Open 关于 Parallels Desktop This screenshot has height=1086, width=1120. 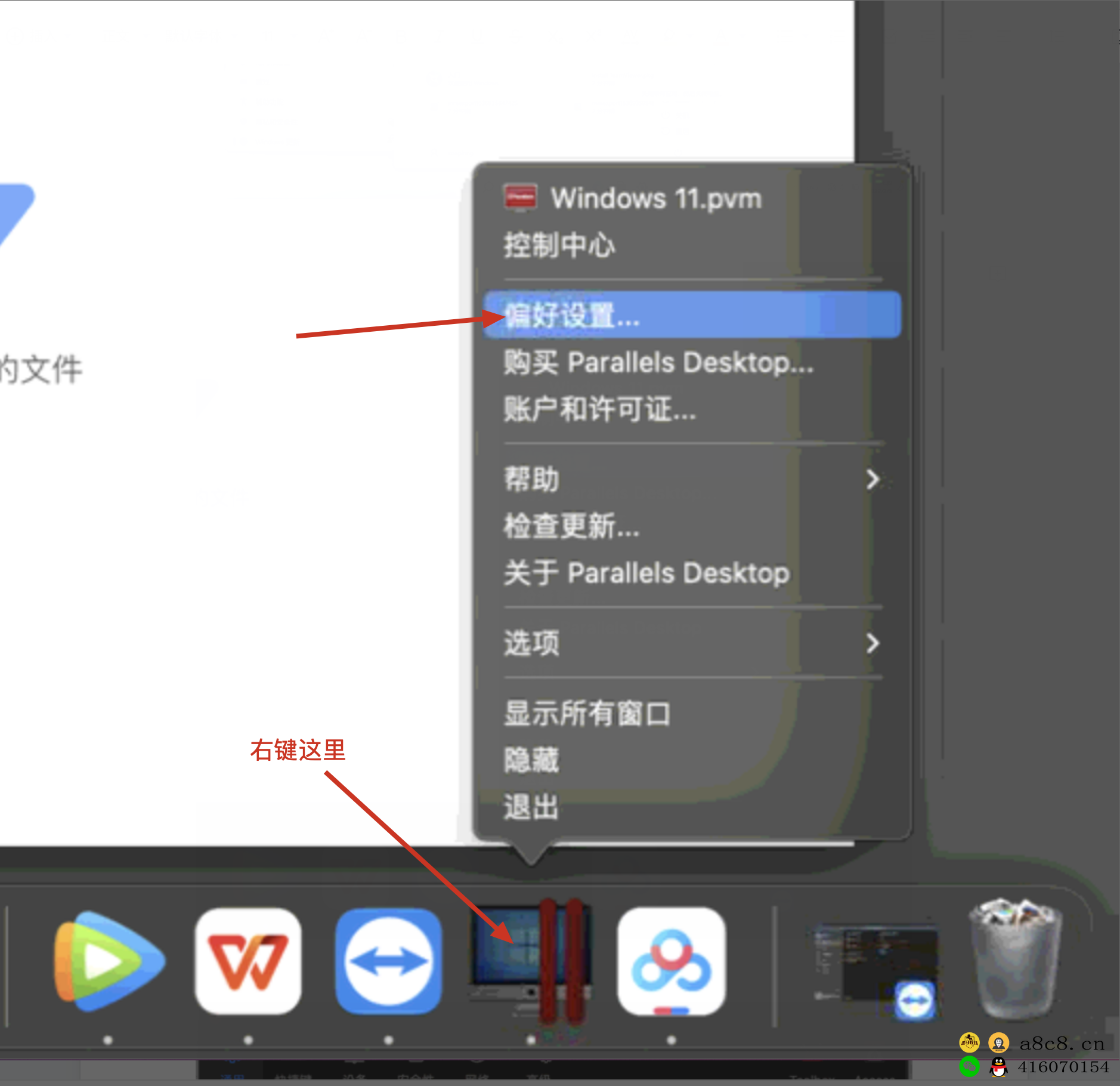(692, 573)
